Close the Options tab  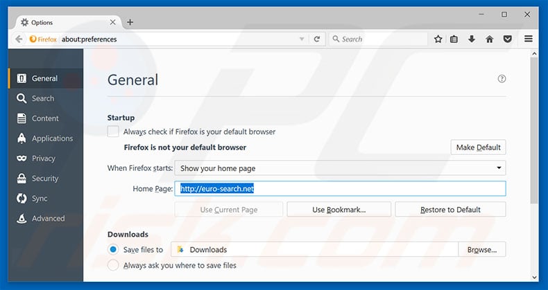click(112, 22)
